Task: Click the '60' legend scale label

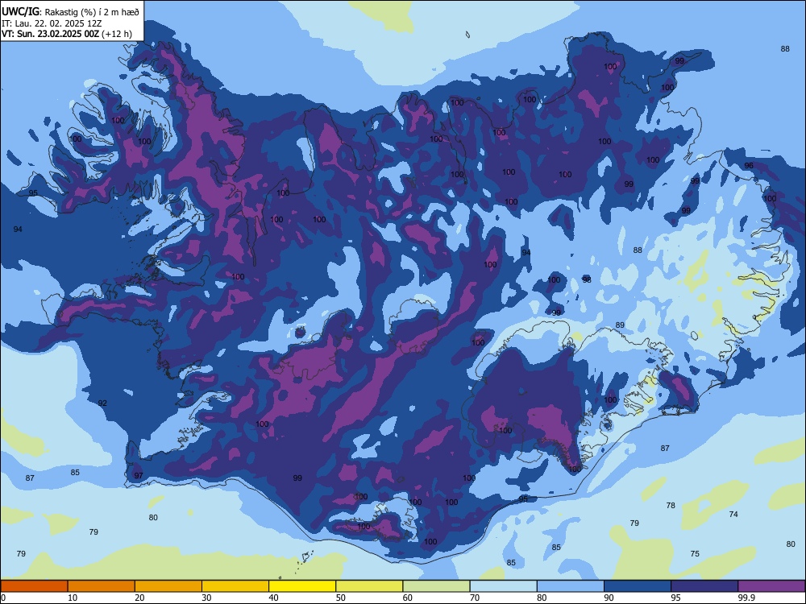Action: (408, 598)
